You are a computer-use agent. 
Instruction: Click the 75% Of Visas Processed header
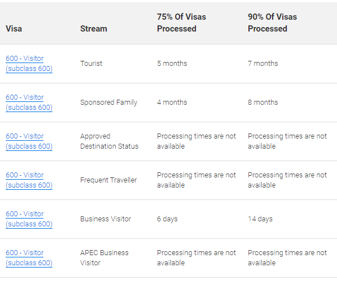[181, 23]
